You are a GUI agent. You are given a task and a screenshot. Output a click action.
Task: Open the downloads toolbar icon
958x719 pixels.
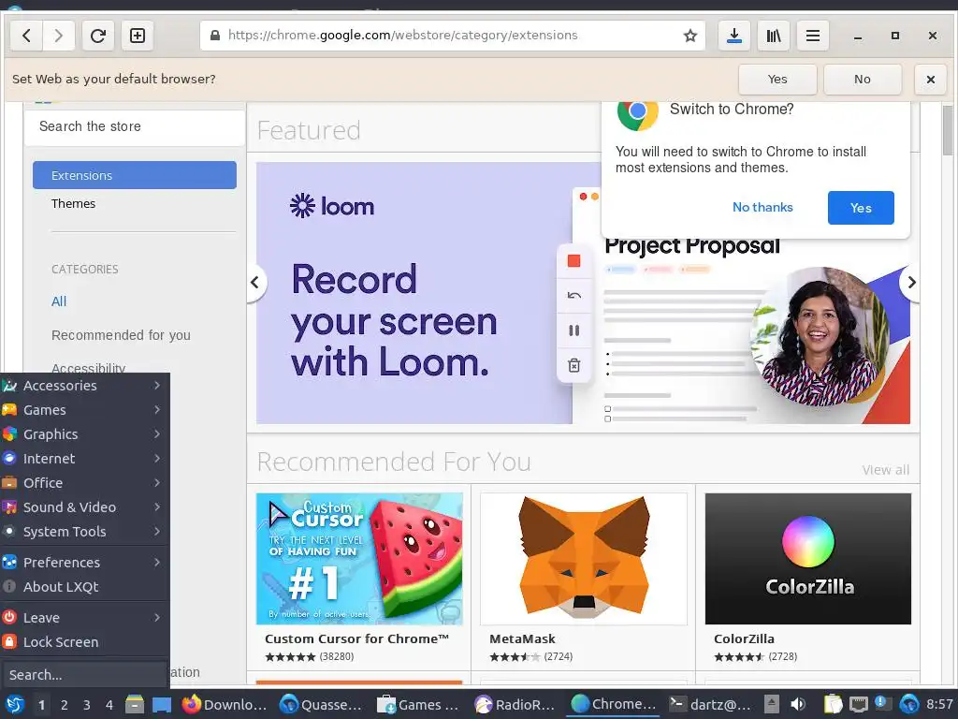pos(734,36)
